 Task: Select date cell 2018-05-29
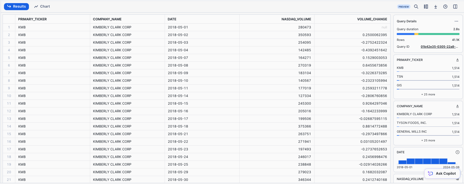202,172
